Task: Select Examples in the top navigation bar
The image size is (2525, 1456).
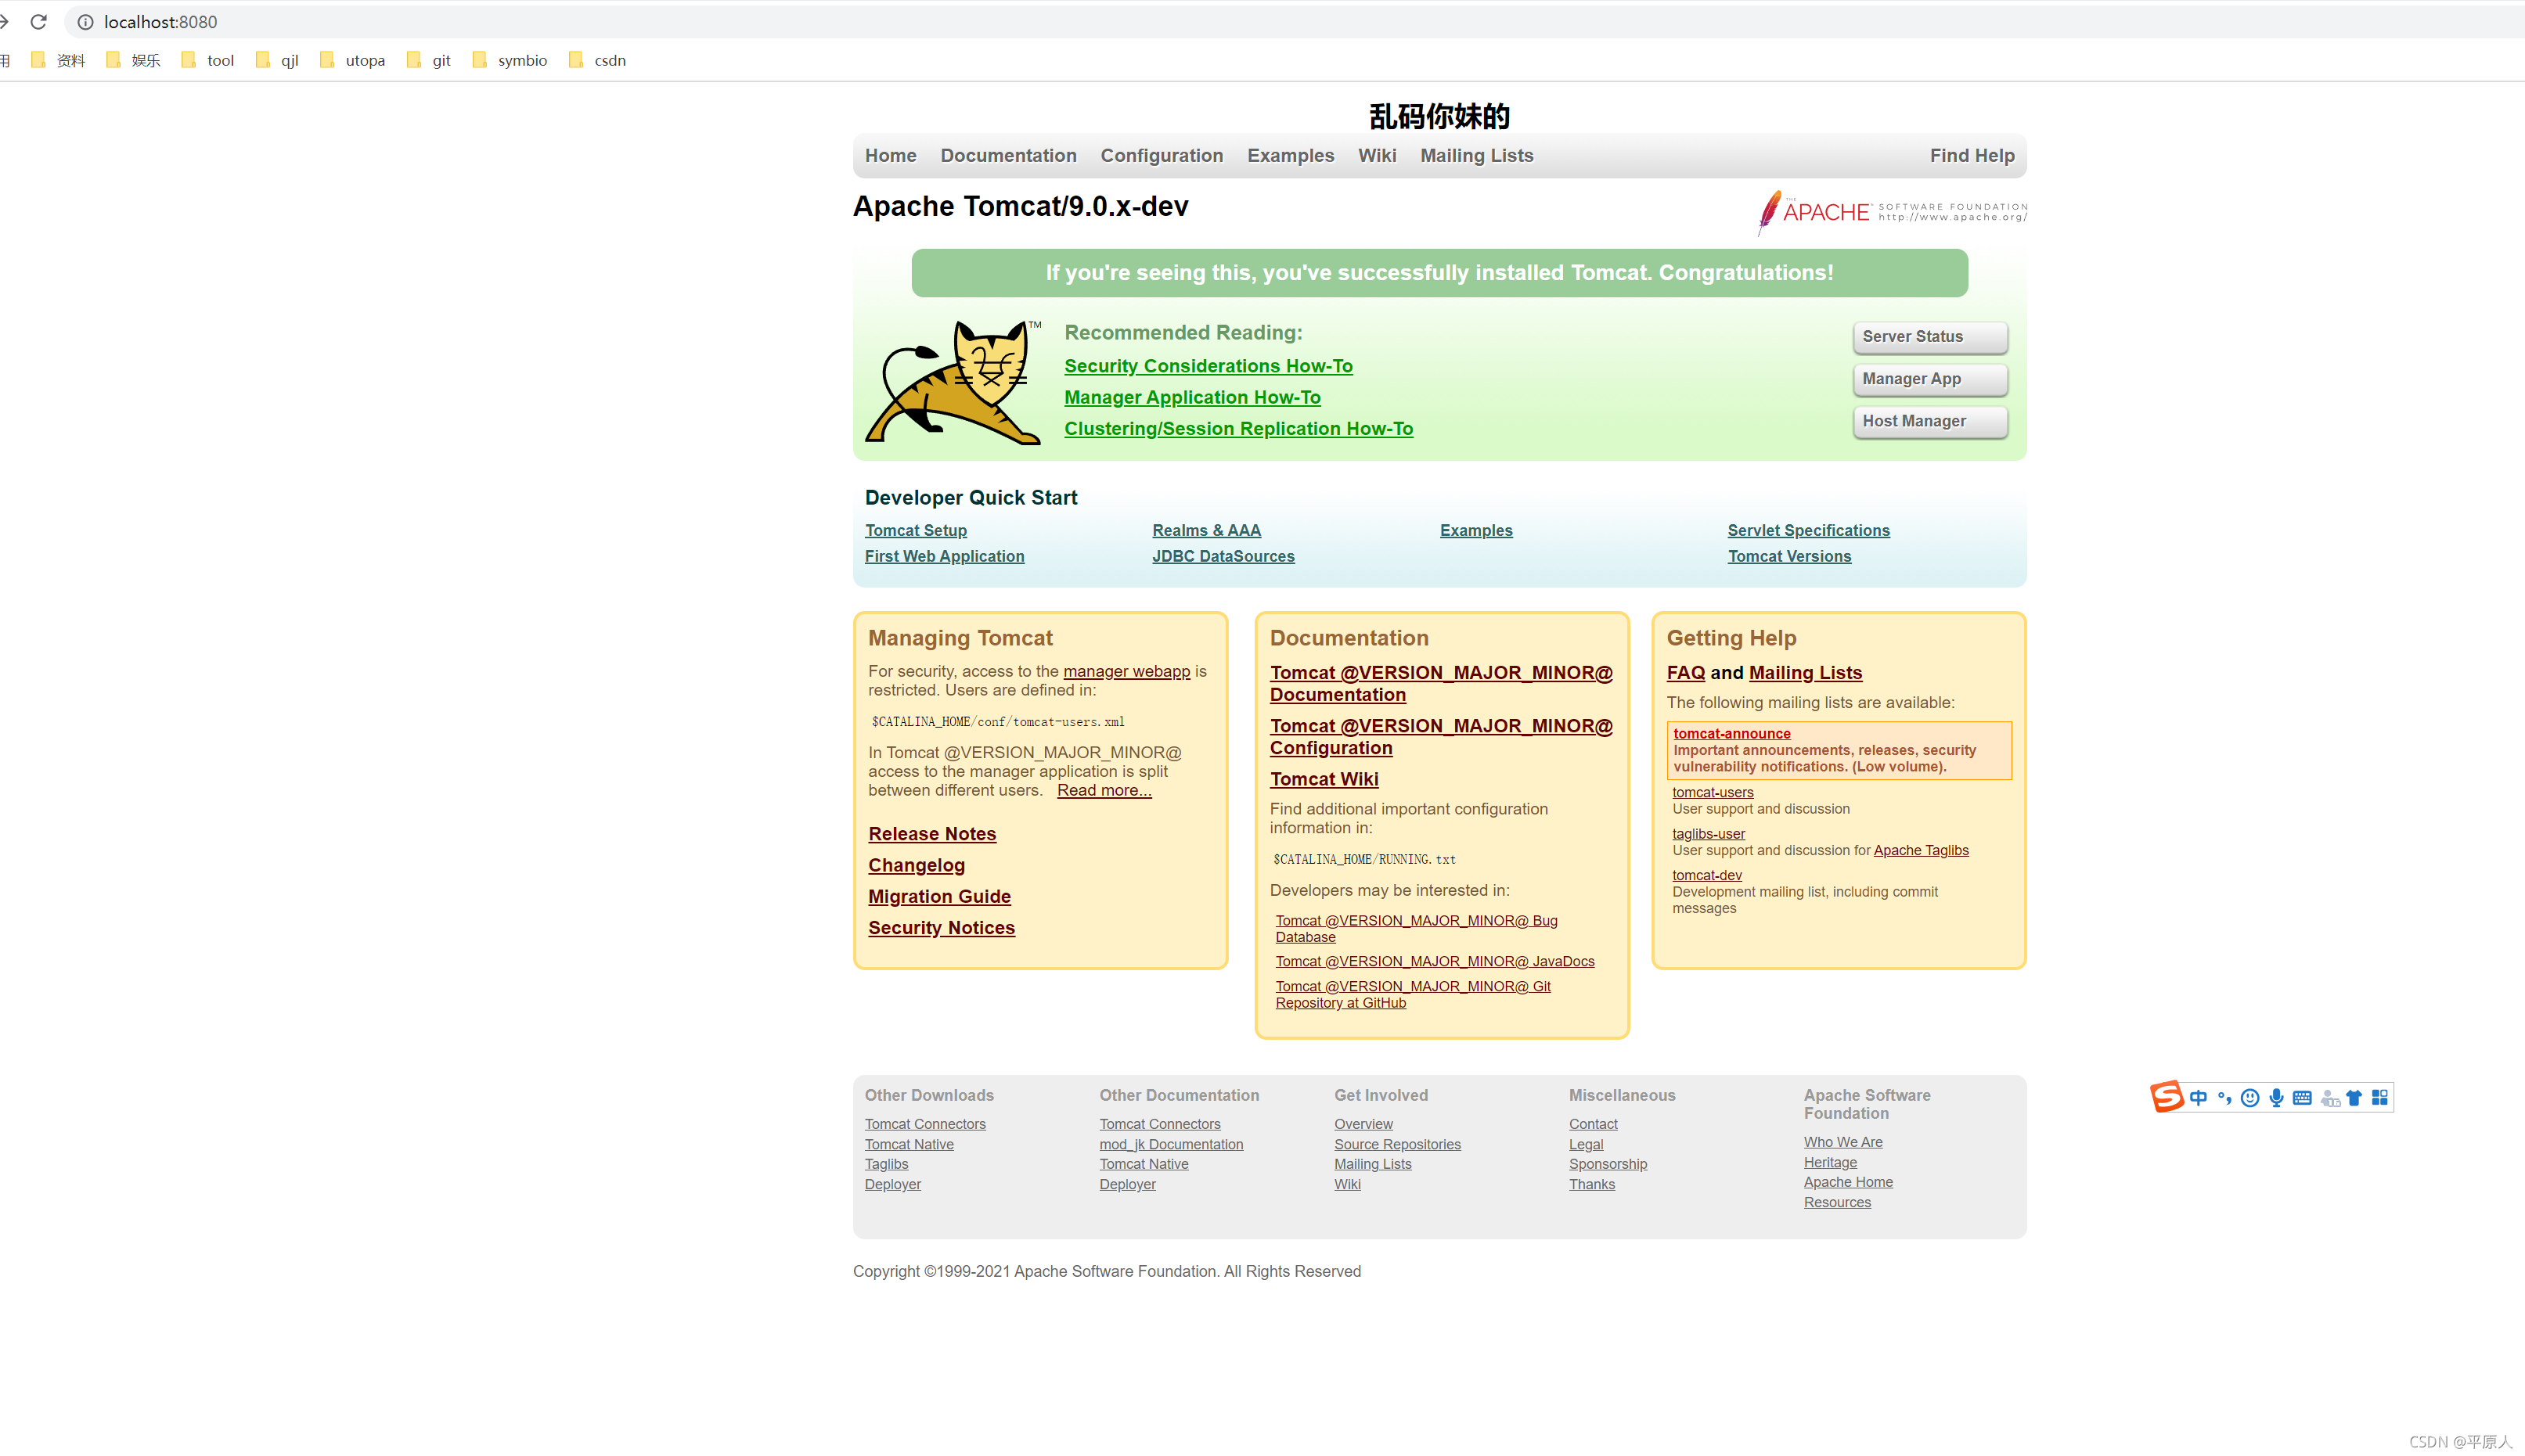Action: coord(1290,155)
